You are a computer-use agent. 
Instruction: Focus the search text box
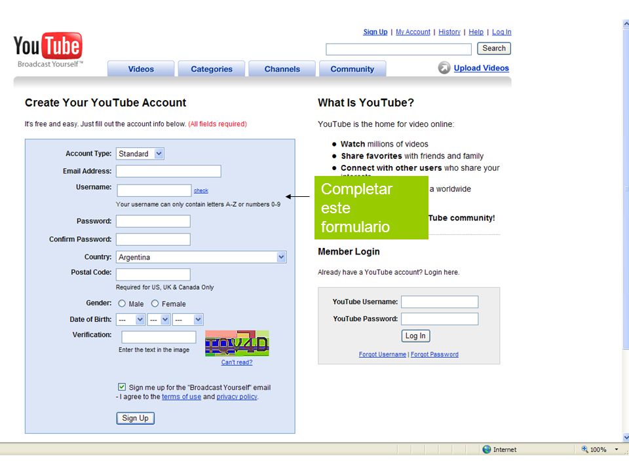[x=398, y=49]
